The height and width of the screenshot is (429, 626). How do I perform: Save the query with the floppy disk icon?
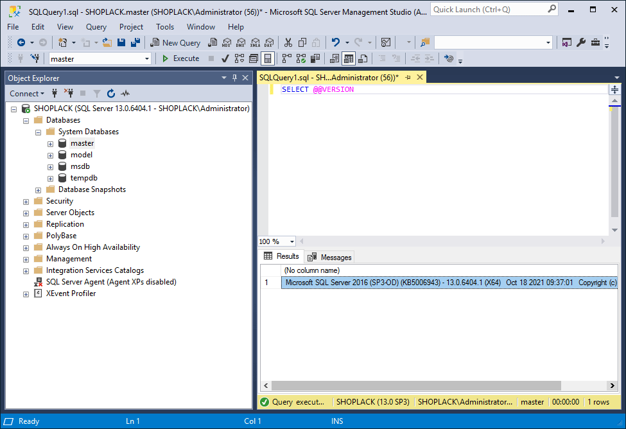point(121,42)
